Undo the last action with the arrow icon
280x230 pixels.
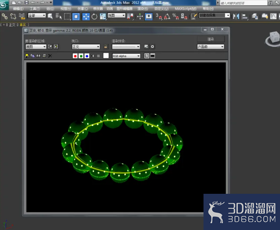[33, 3]
